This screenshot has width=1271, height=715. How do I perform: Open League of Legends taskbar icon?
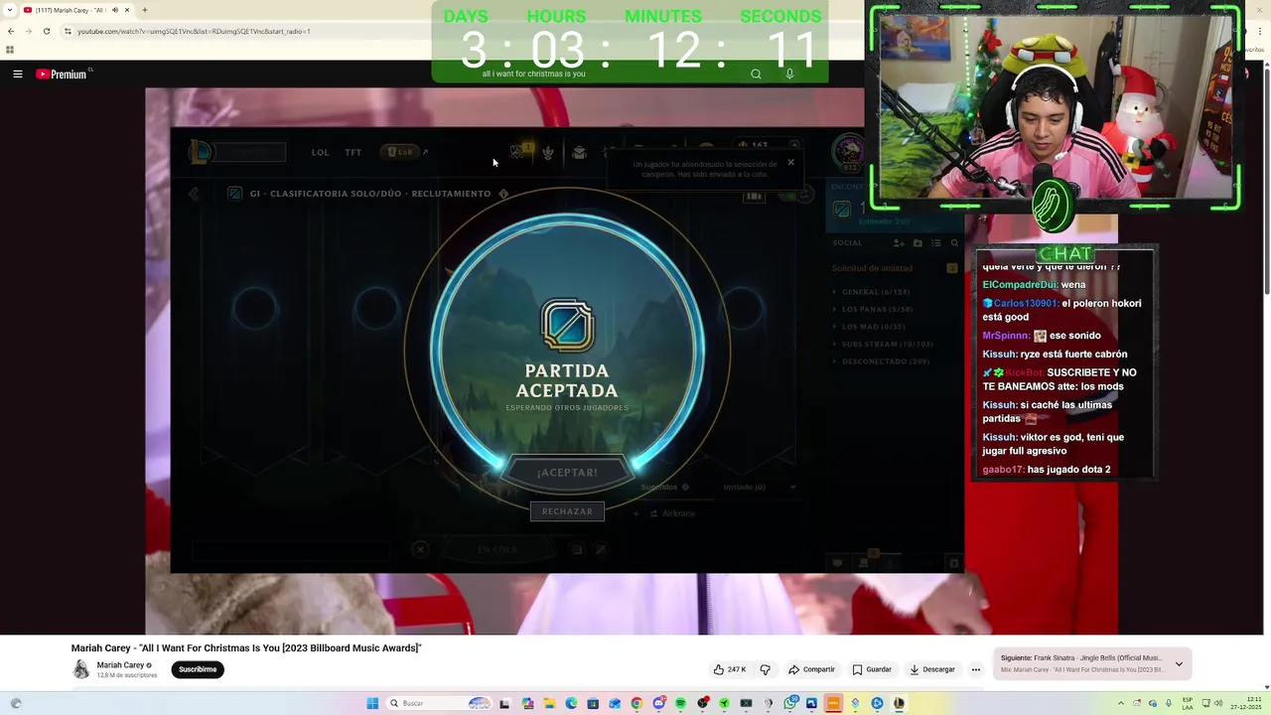[x=899, y=703]
